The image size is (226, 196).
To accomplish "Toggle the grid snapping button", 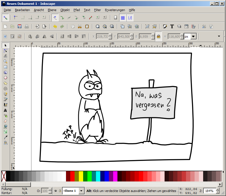I will 123,18.
